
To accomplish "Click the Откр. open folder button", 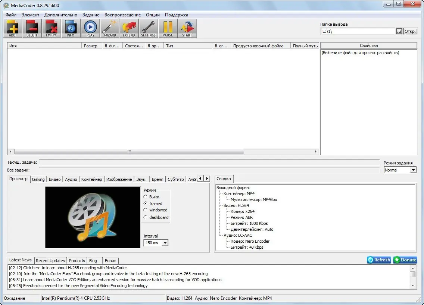I will (x=410, y=31).
